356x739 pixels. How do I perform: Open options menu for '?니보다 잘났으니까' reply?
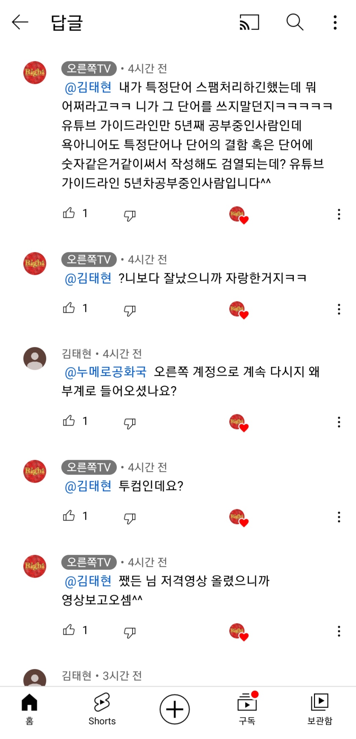pyautogui.click(x=339, y=309)
